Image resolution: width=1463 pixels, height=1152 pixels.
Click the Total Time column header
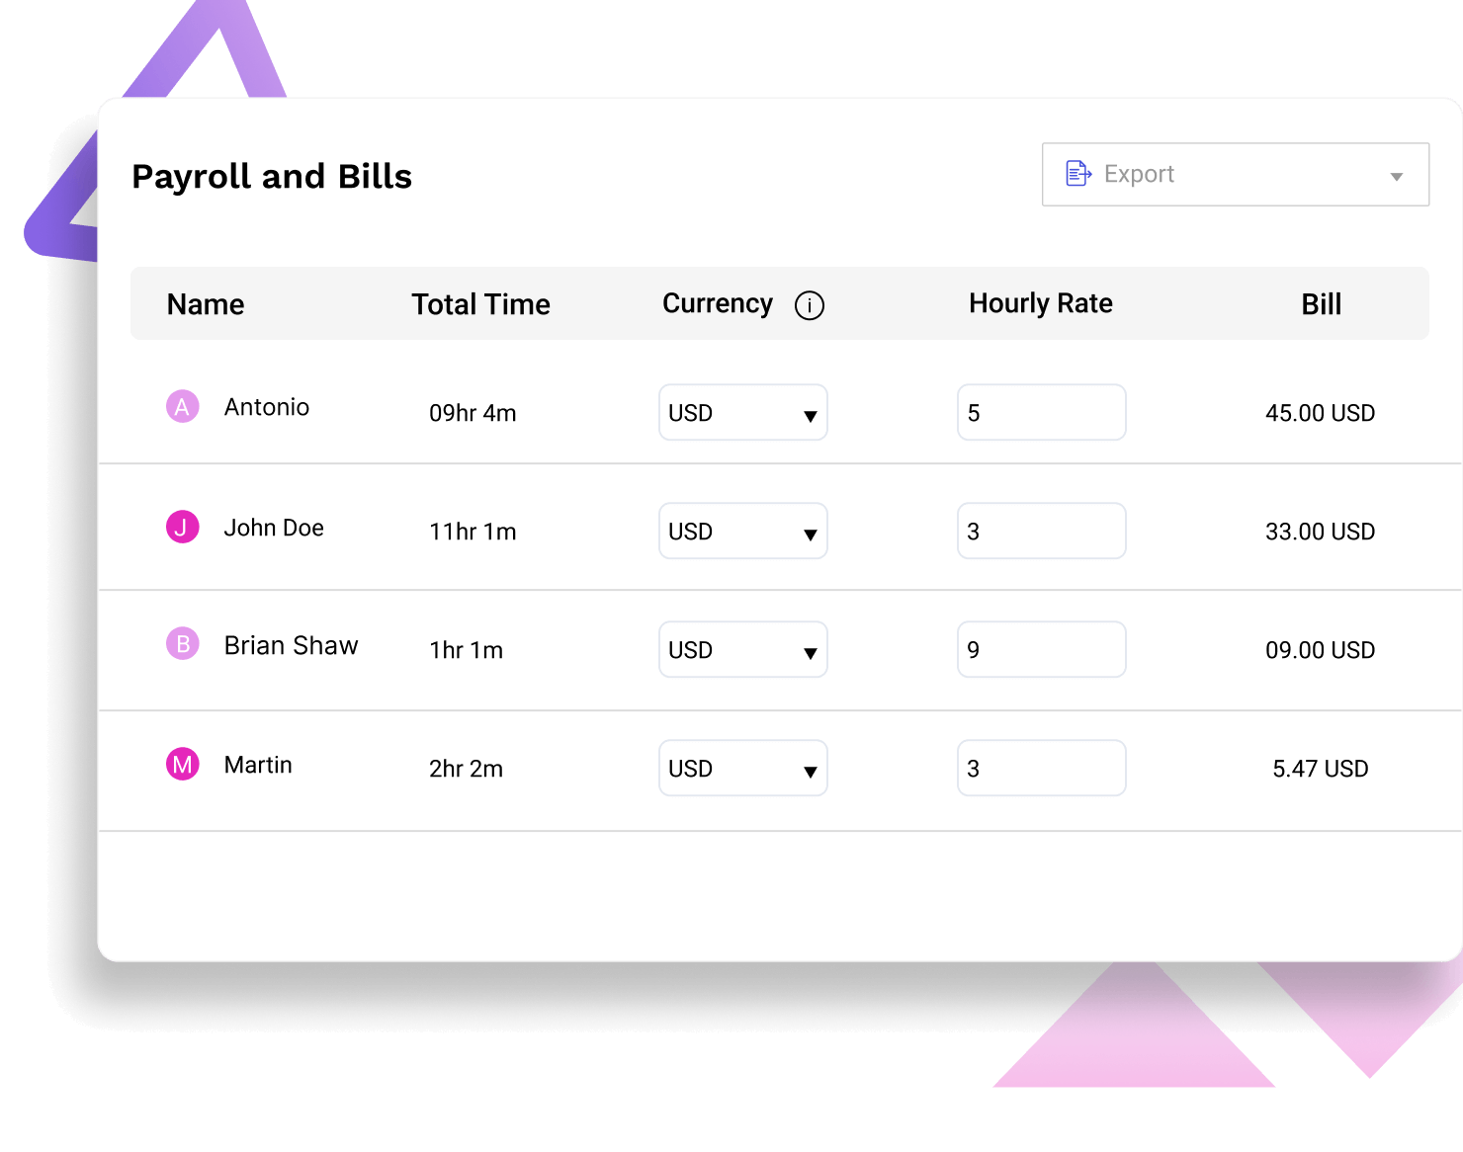(481, 304)
